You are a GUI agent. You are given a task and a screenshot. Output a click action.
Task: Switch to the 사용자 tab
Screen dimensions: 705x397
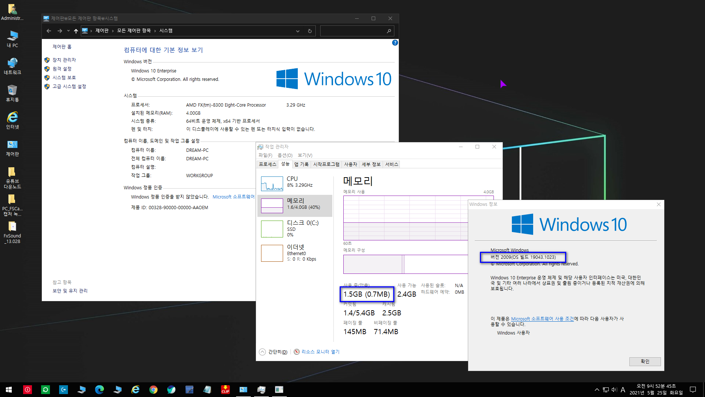351,164
